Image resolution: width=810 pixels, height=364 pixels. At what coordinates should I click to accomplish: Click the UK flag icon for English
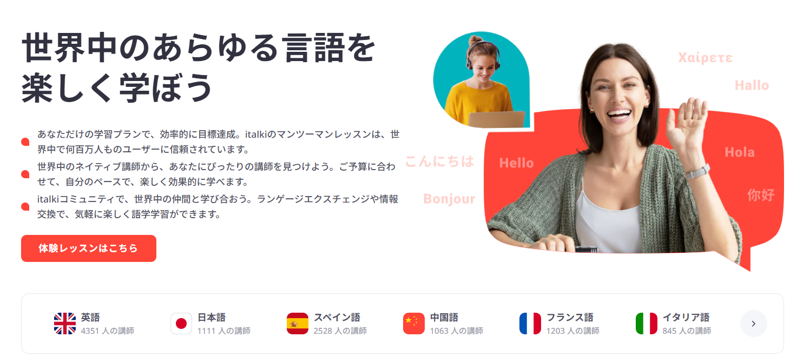point(65,323)
